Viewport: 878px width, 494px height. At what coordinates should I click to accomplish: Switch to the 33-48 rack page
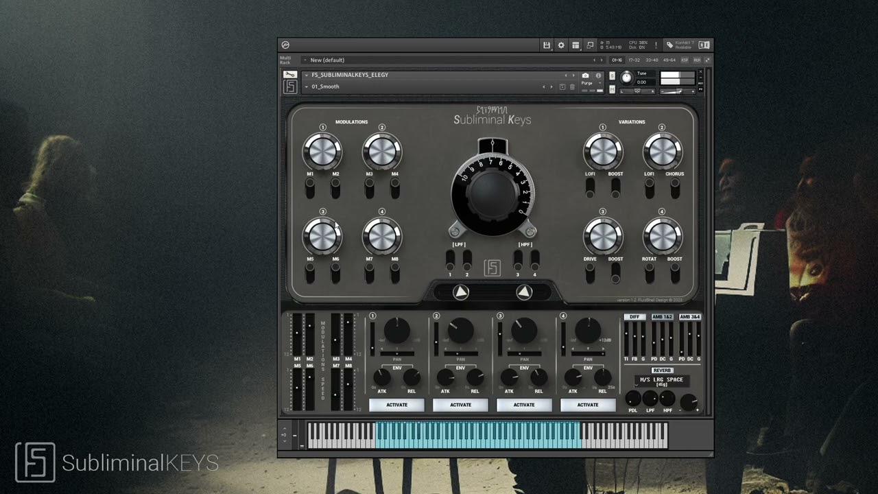tap(652, 60)
